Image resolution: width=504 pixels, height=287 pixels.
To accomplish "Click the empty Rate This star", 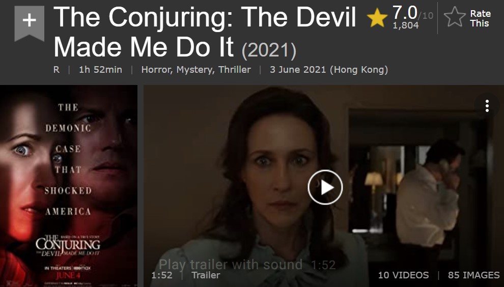I will click(455, 17).
